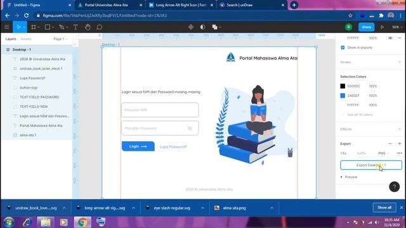Change export format PNG dropdown

tap(383, 153)
